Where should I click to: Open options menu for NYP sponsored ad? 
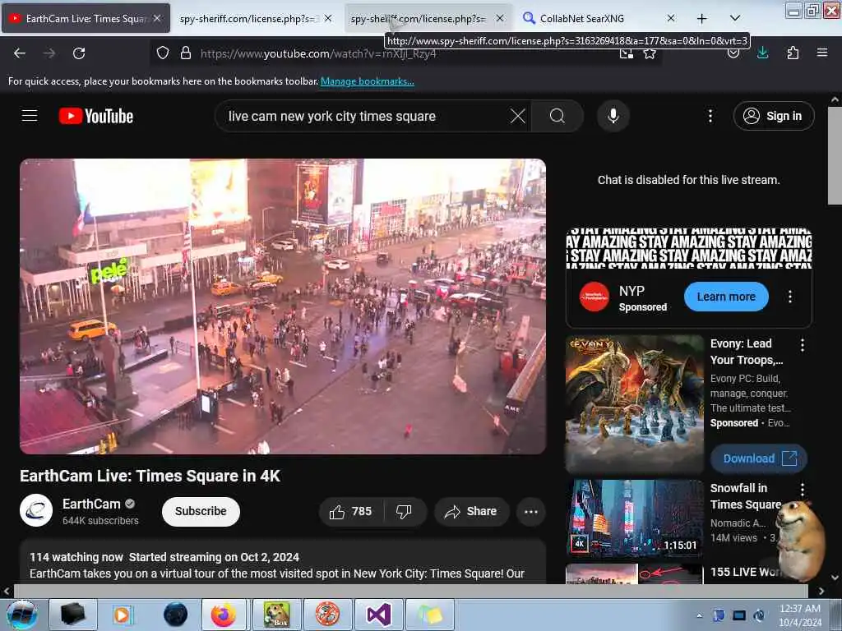(x=790, y=297)
